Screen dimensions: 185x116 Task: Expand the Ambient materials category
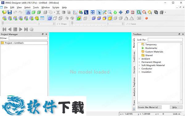(x=139, y=59)
